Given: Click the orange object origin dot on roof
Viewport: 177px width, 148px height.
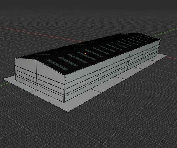Looking at the screenshot, I should tap(85, 54).
